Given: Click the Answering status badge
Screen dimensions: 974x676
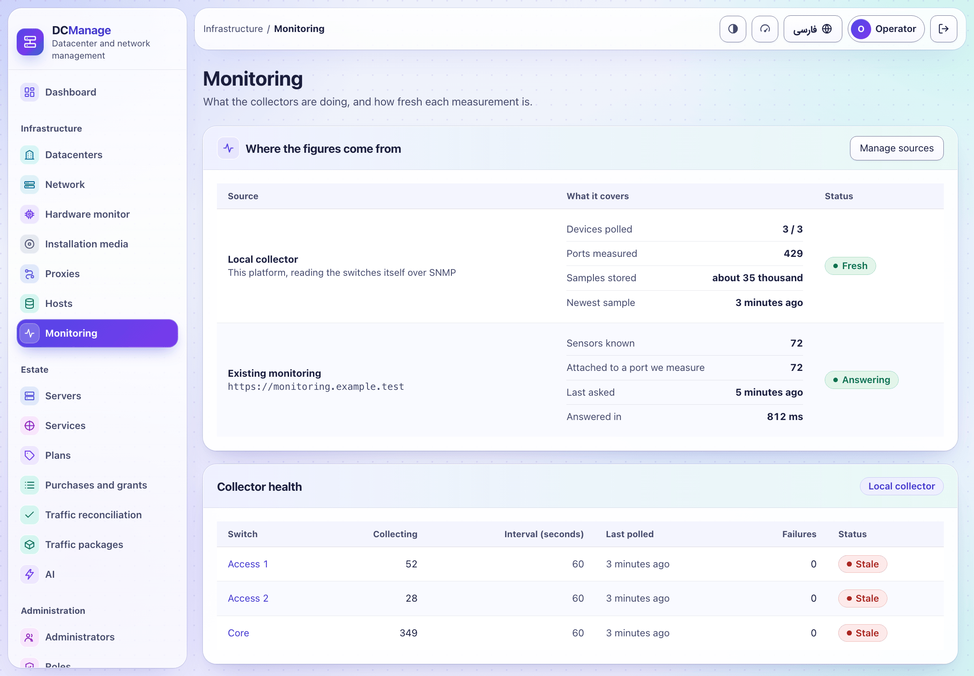Looking at the screenshot, I should coord(861,380).
